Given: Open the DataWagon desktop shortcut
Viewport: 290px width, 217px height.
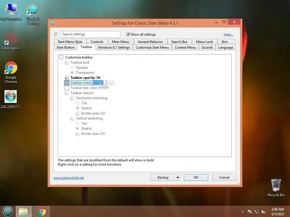Looking at the screenshot, I should pos(11,41).
